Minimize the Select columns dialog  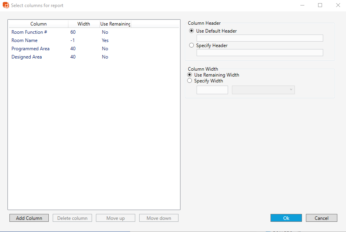pyautogui.click(x=302, y=5)
